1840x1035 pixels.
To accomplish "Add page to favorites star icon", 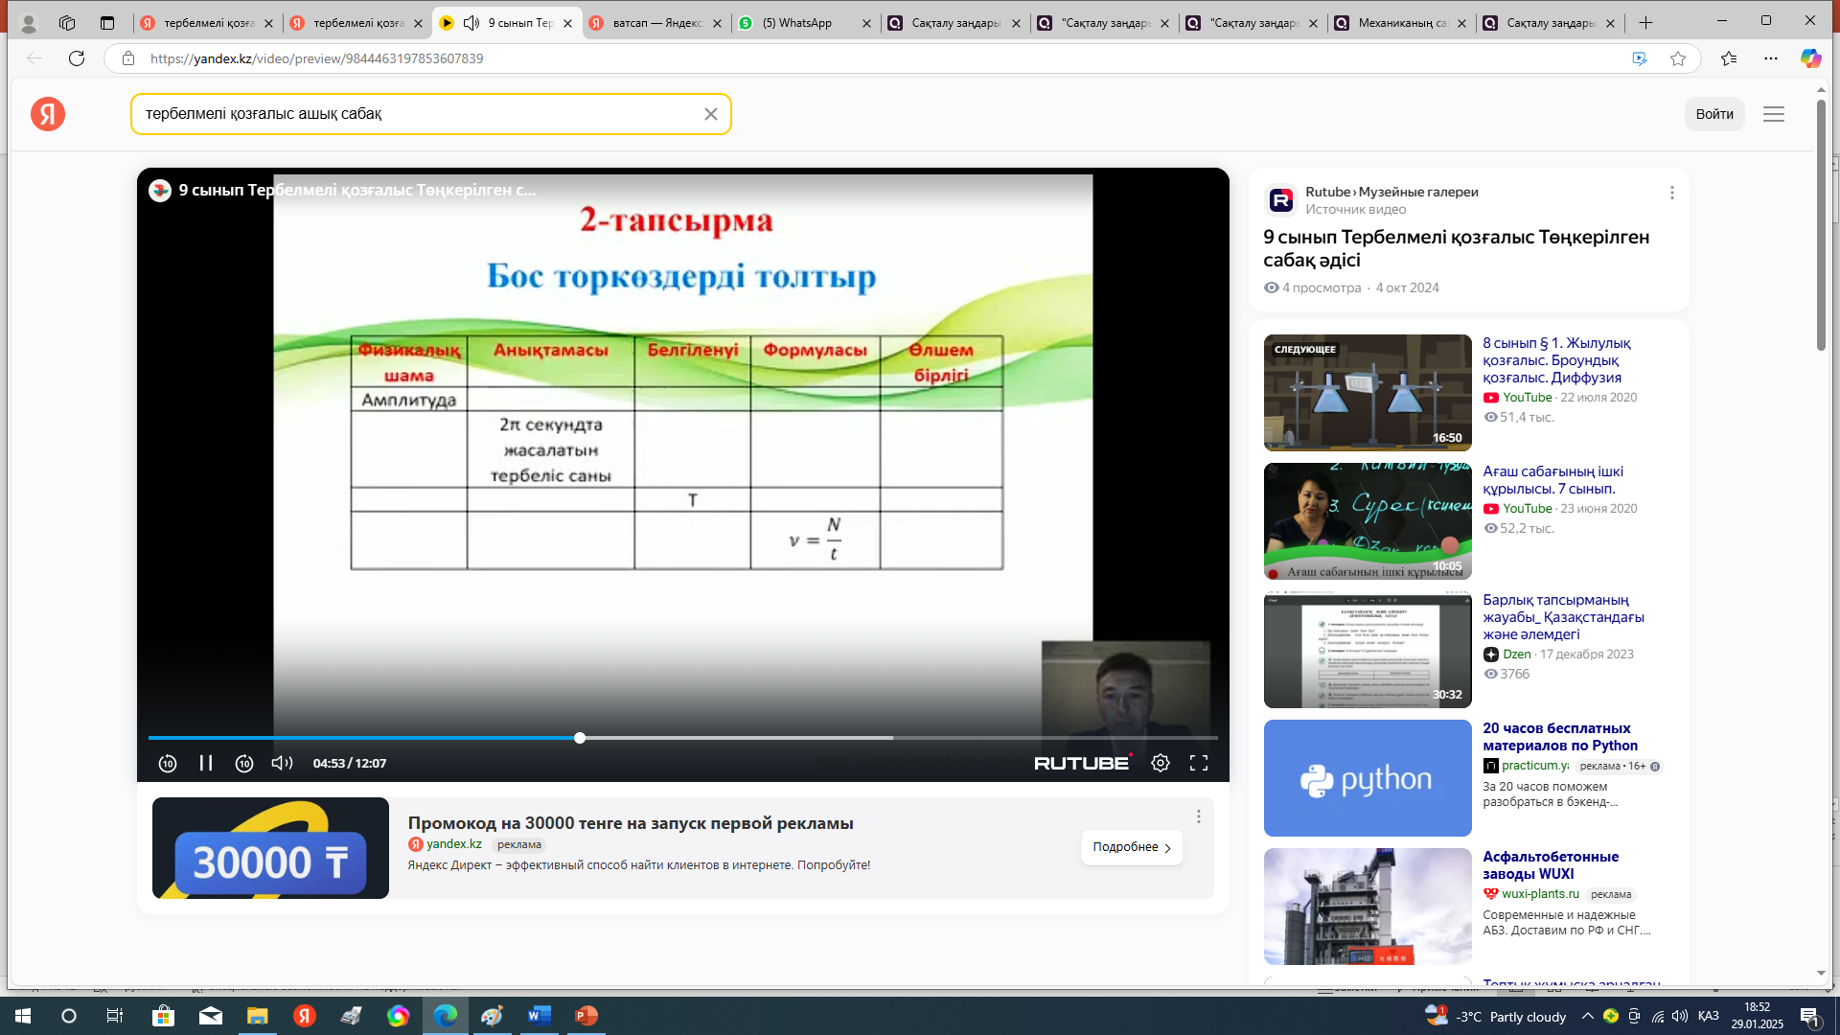I will [1677, 58].
